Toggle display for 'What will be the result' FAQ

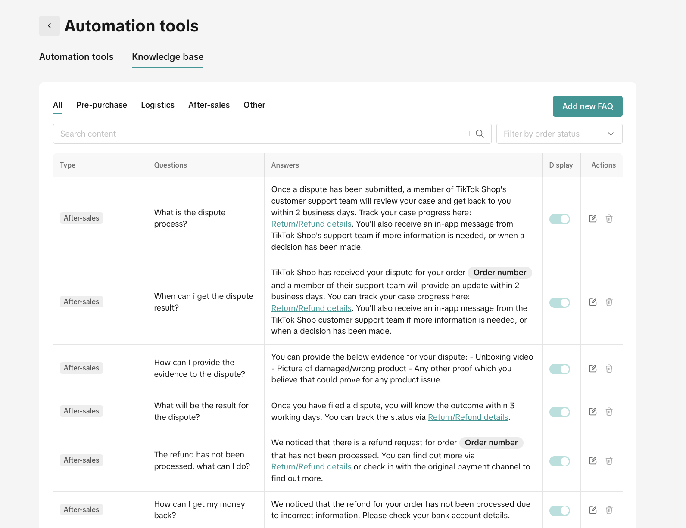[559, 412]
